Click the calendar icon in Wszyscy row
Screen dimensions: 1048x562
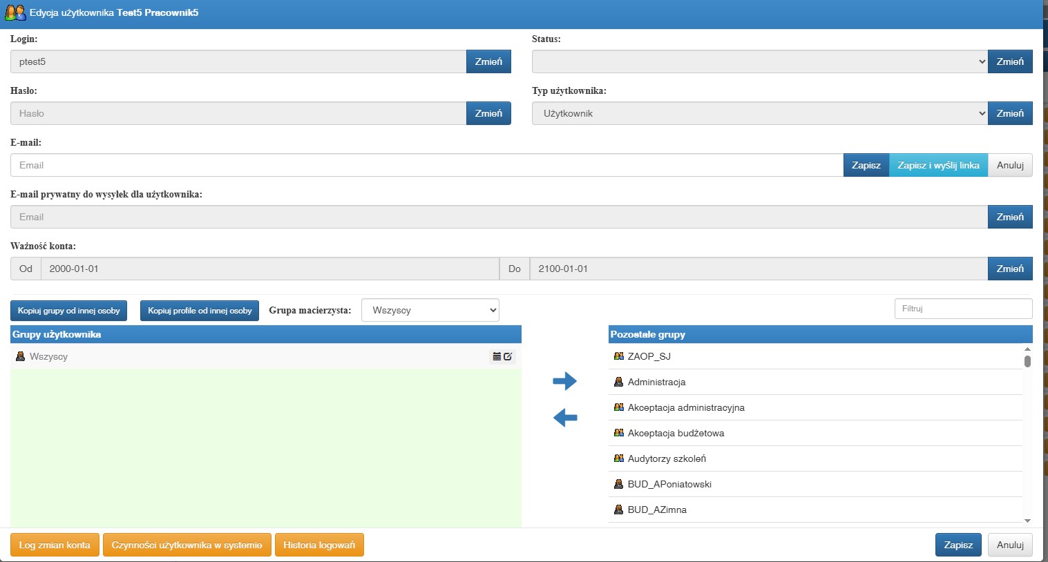coord(497,356)
